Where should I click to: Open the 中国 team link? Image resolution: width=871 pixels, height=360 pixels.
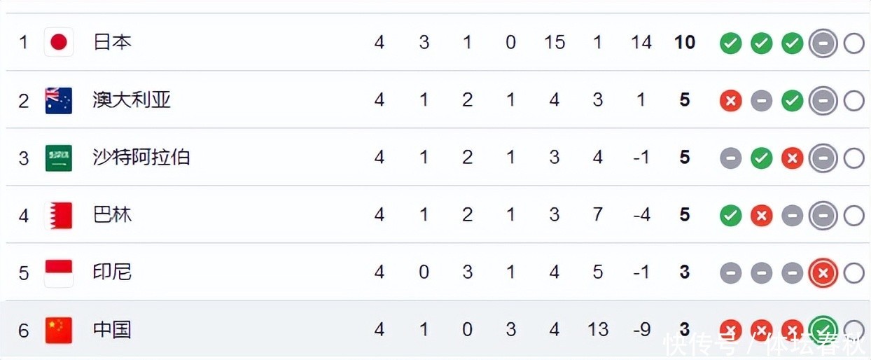(x=112, y=330)
